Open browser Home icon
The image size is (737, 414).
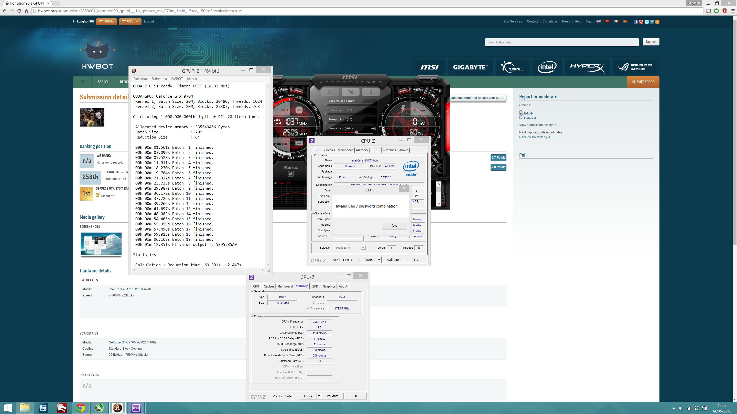(27, 11)
